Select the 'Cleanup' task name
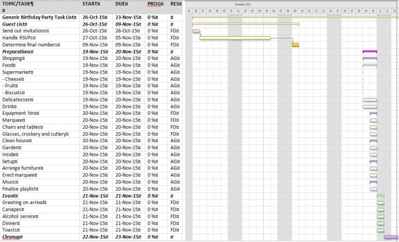 [x=12, y=237]
